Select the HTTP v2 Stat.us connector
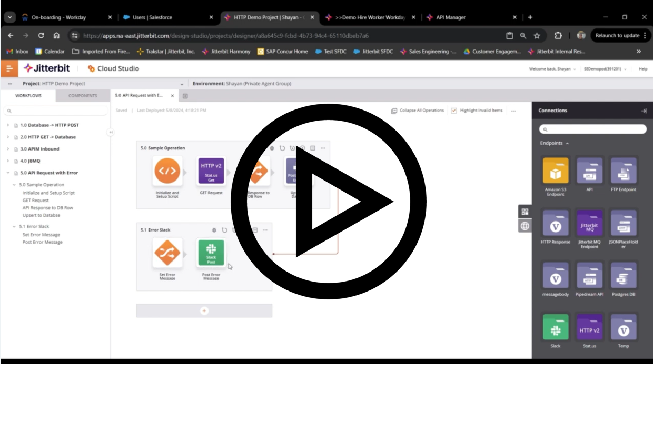Image resolution: width=653 pixels, height=421 pixels. (x=589, y=327)
